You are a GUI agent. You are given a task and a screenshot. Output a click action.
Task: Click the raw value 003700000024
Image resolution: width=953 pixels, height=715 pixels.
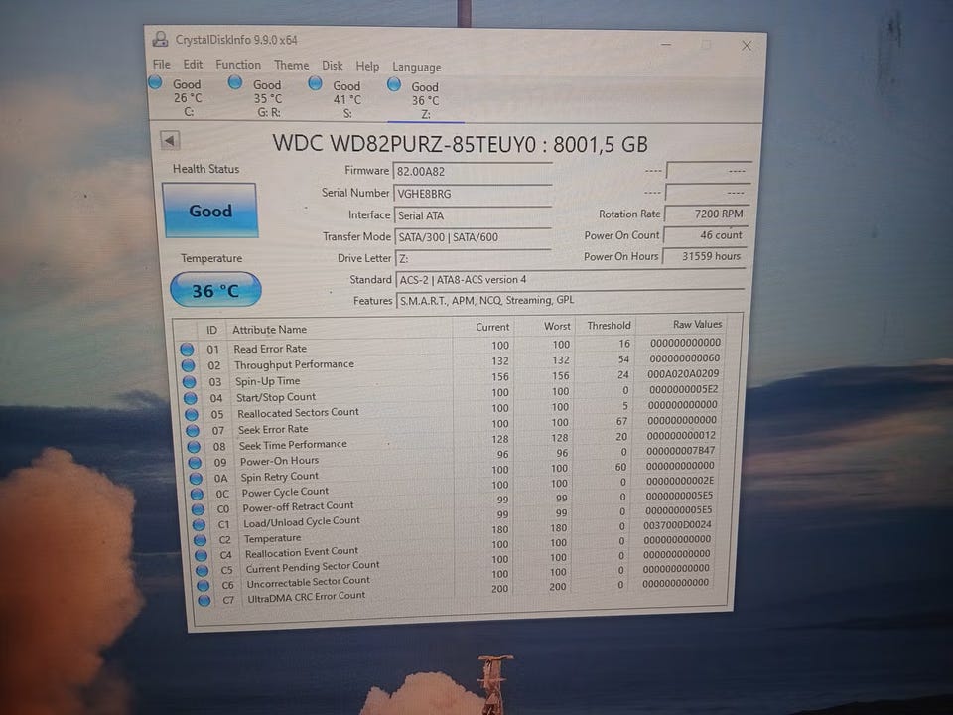[x=677, y=524]
